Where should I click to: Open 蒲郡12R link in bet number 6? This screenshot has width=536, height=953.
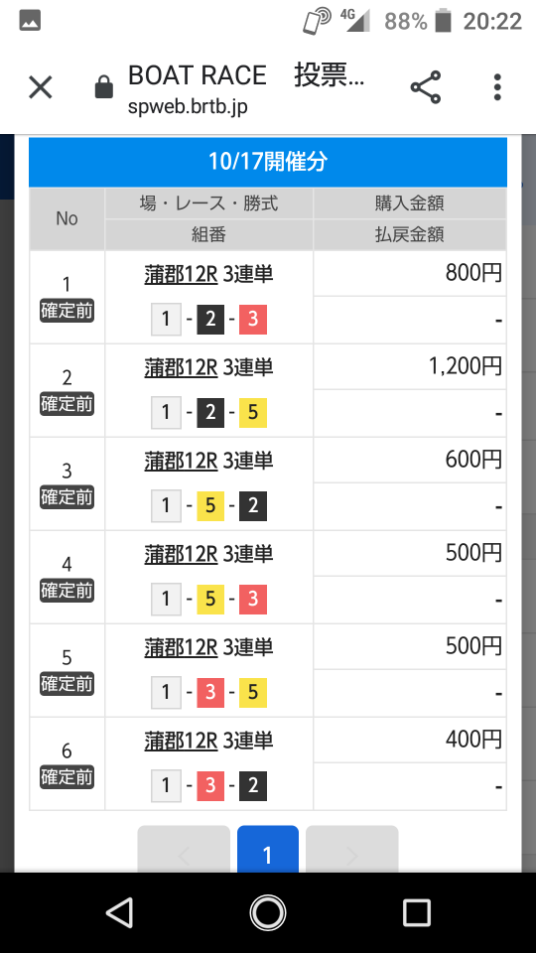tap(181, 741)
